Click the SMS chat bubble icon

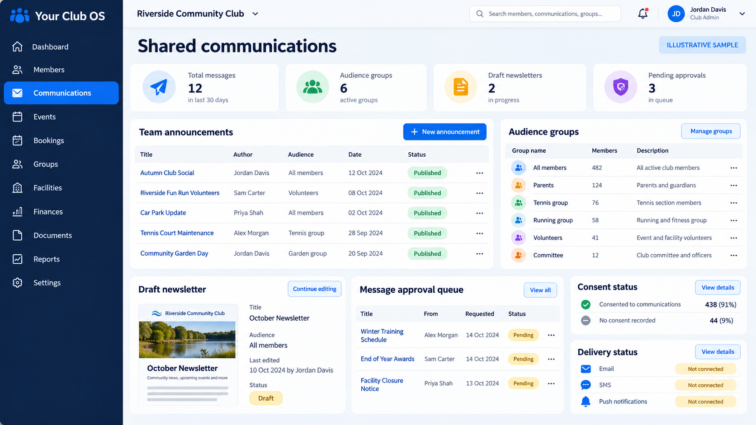pyautogui.click(x=586, y=385)
